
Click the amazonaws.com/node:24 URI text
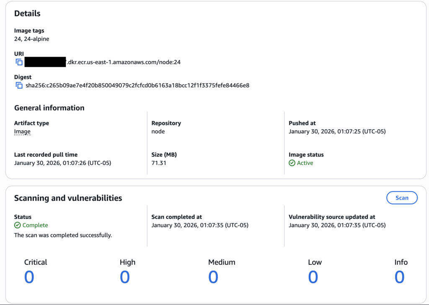(x=124, y=62)
